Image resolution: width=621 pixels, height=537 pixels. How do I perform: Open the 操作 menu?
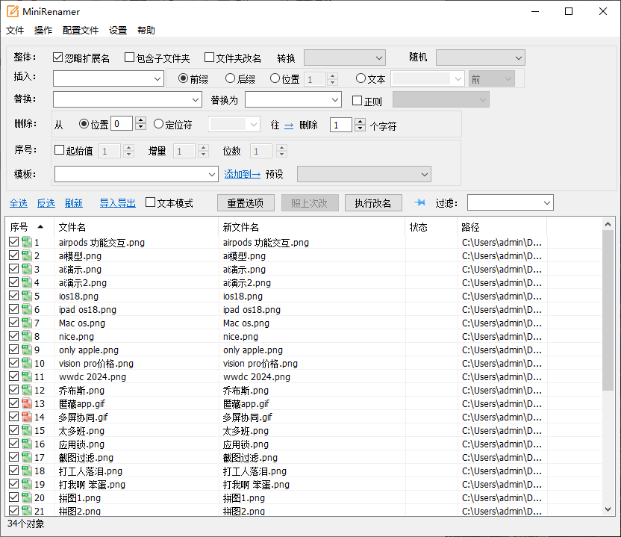tap(42, 31)
